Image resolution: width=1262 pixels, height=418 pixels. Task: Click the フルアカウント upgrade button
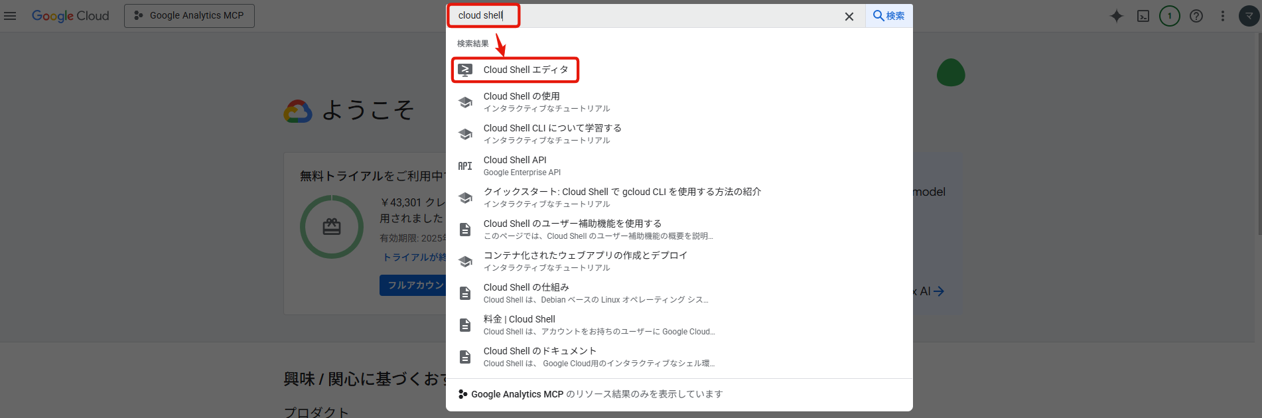tap(413, 285)
